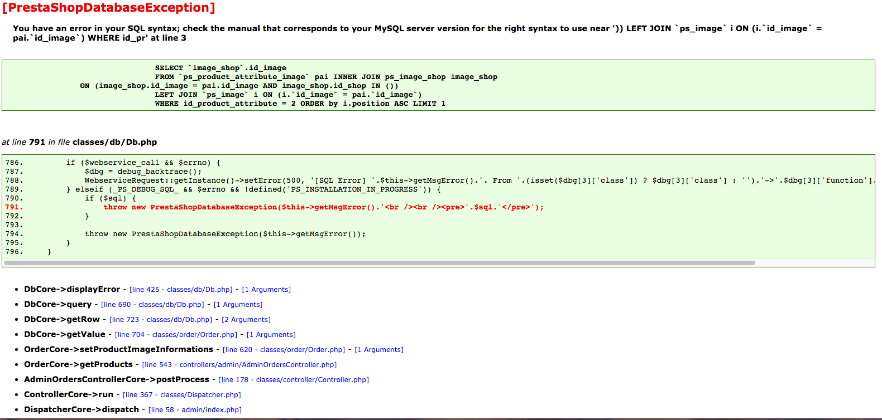
Task: Click the line number 796 in the code listing
Action: (x=14, y=252)
